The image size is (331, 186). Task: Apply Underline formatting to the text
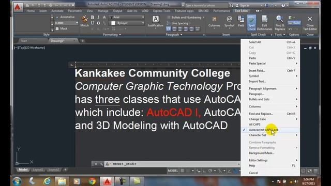[x=93, y=23]
